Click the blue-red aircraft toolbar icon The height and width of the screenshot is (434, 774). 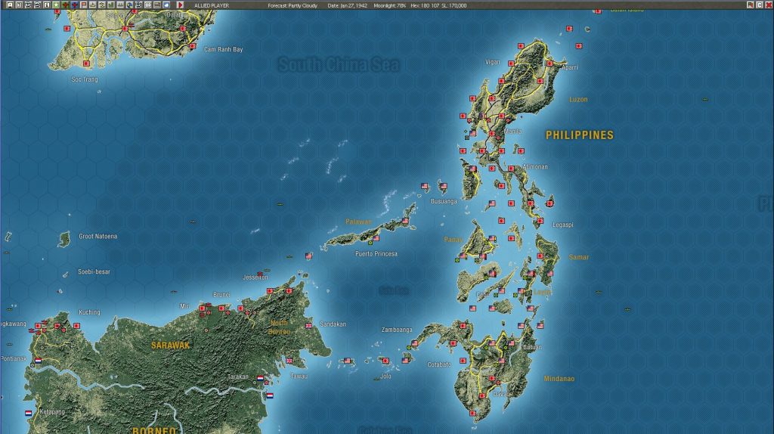[x=74, y=5]
